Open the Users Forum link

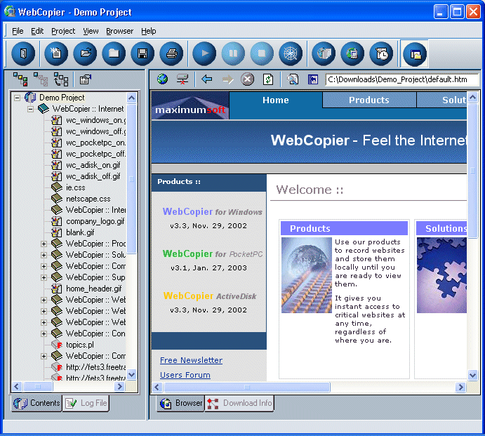click(185, 375)
